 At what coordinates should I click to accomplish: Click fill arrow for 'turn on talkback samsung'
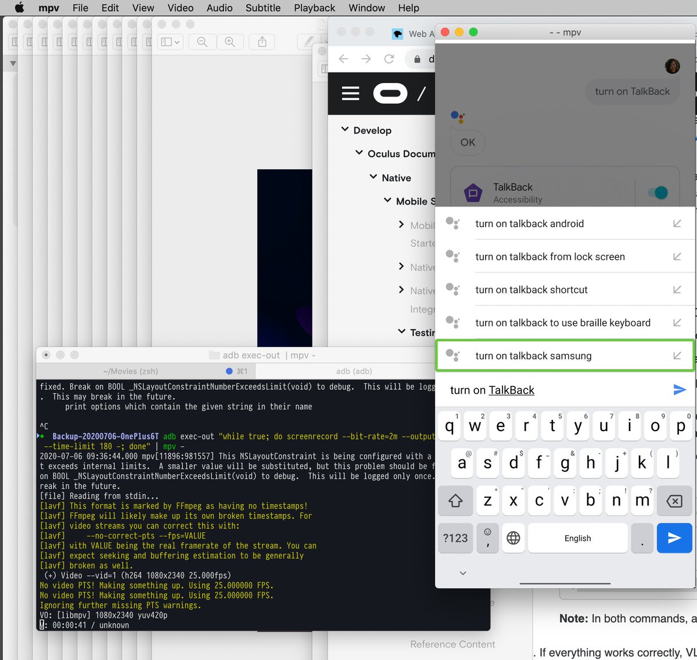pyautogui.click(x=677, y=356)
